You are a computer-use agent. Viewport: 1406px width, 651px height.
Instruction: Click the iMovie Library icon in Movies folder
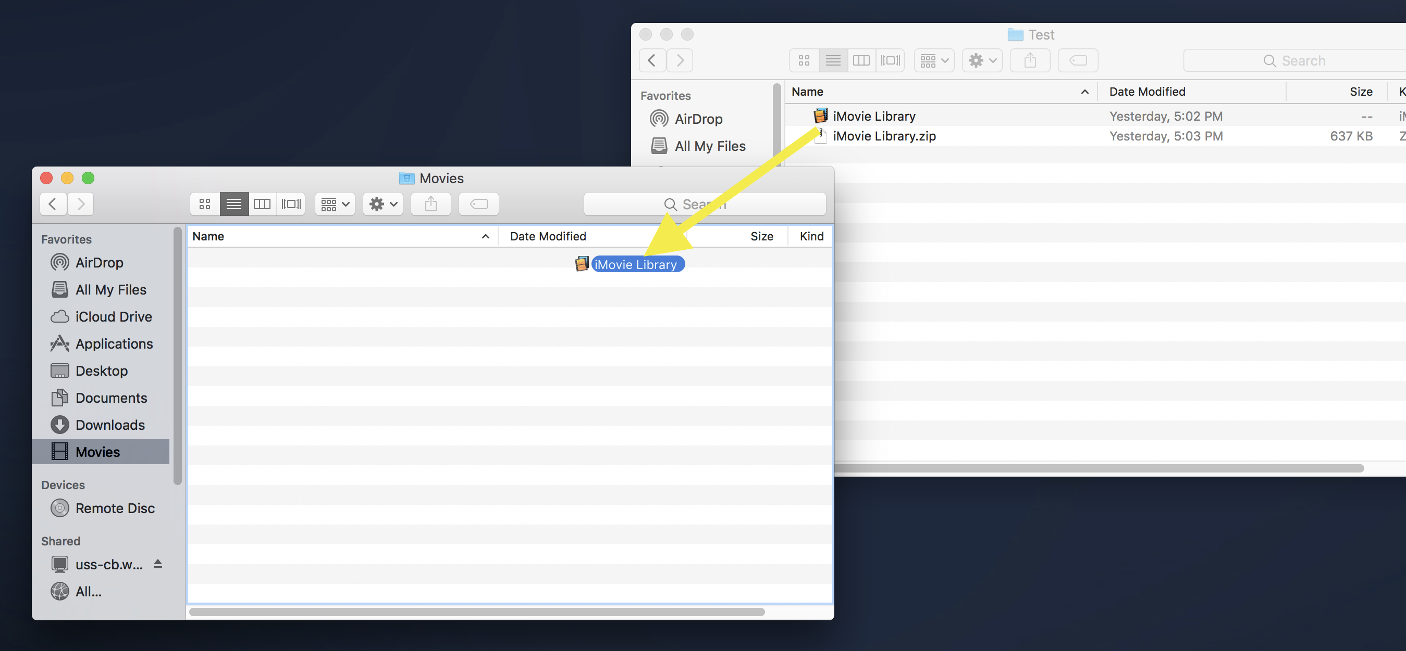click(x=581, y=263)
